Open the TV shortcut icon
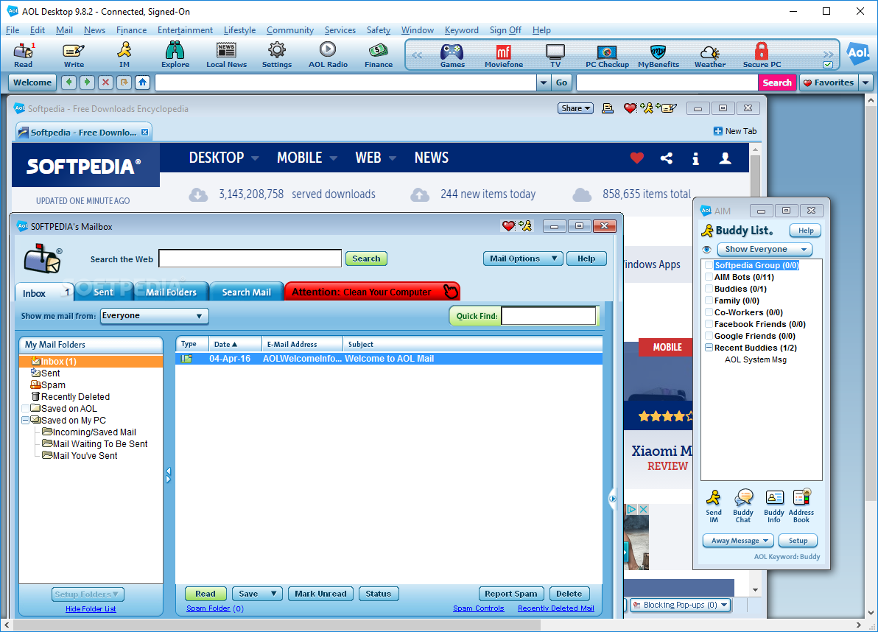This screenshot has width=878, height=632. (x=555, y=55)
